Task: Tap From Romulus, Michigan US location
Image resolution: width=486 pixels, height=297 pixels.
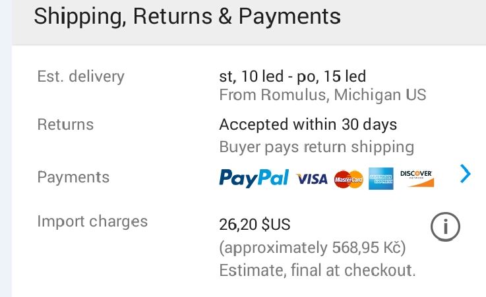Action: point(322,95)
